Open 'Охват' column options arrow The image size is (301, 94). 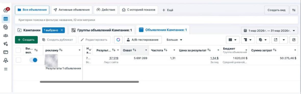pyautogui.click(x=146, y=50)
